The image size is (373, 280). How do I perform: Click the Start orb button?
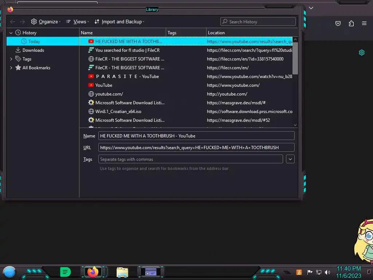[x=9, y=272]
